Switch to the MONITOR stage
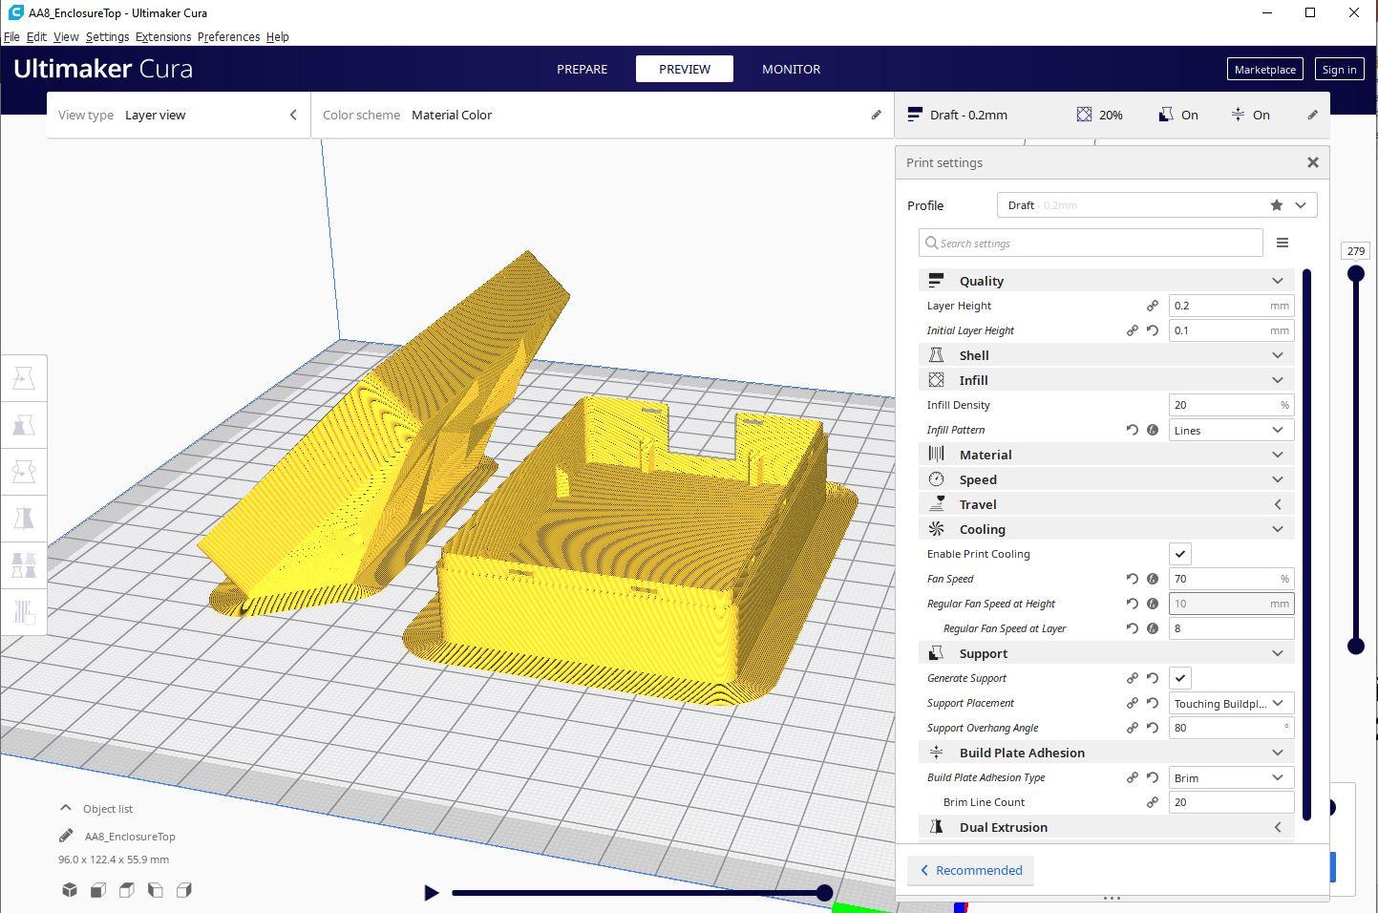This screenshot has height=913, width=1378. pyautogui.click(x=791, y=69)
